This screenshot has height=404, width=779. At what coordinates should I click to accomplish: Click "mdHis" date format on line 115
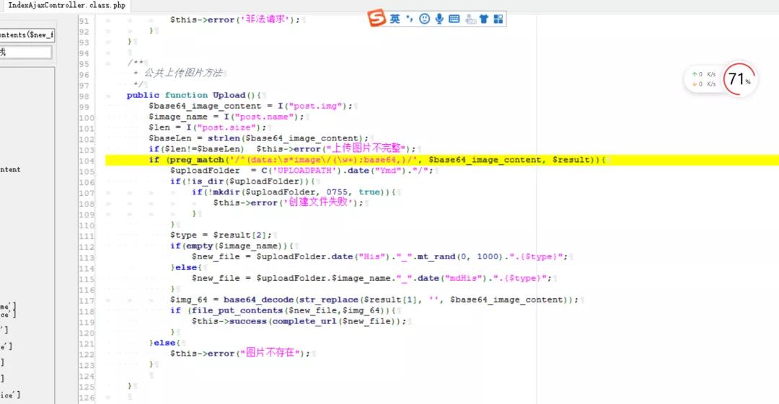pos(463,279)
